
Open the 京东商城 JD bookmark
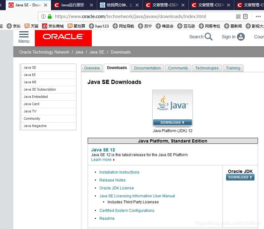click(x=53, y=26)
